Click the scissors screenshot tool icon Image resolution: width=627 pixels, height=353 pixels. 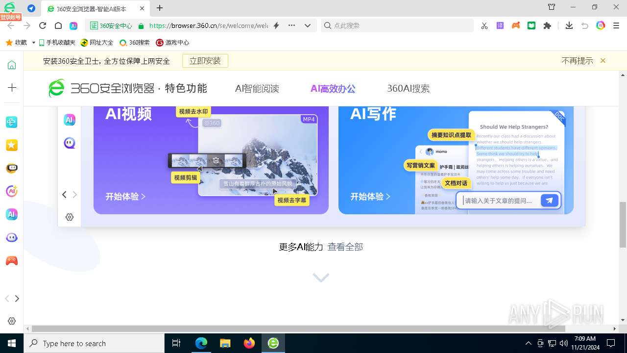(x=484, y=25)
